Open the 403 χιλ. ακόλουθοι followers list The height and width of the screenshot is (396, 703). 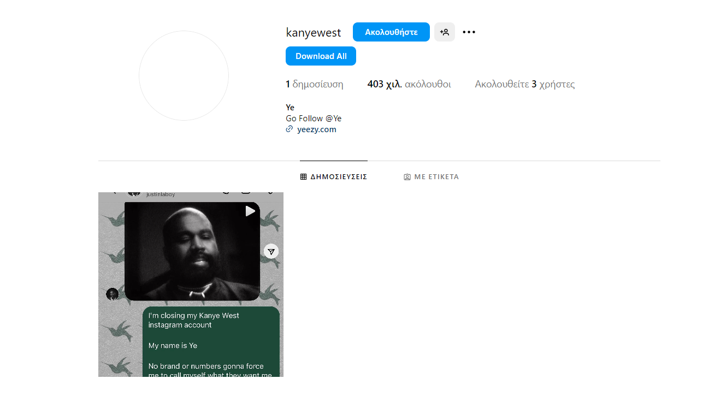coord(409,84)
